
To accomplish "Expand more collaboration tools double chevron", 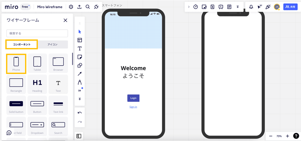I will (x=238, y=7).
